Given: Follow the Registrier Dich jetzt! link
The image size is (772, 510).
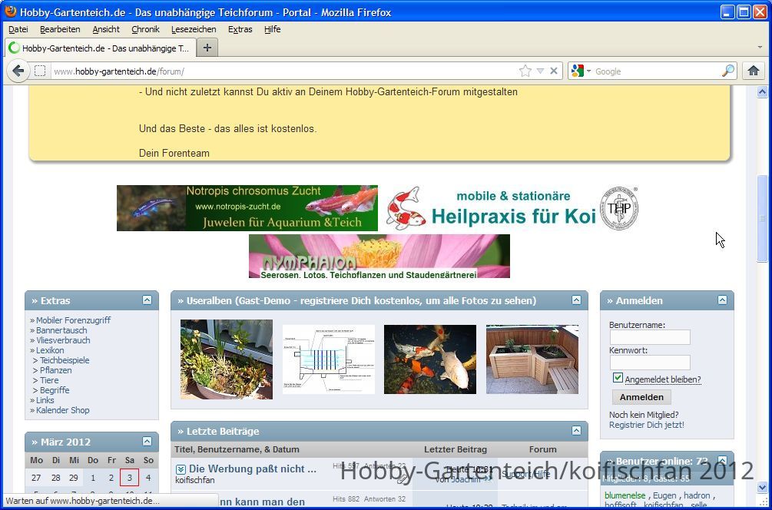Looking at the screenshot, I should click(647, 425).
